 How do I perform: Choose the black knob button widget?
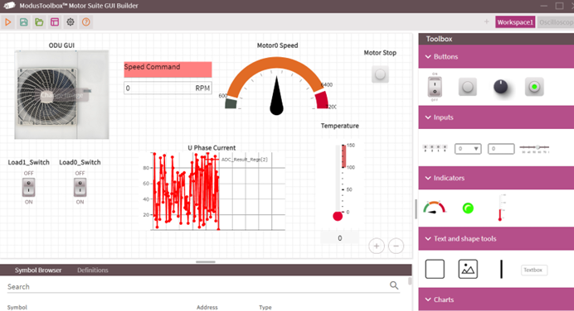tap(500, 87)
